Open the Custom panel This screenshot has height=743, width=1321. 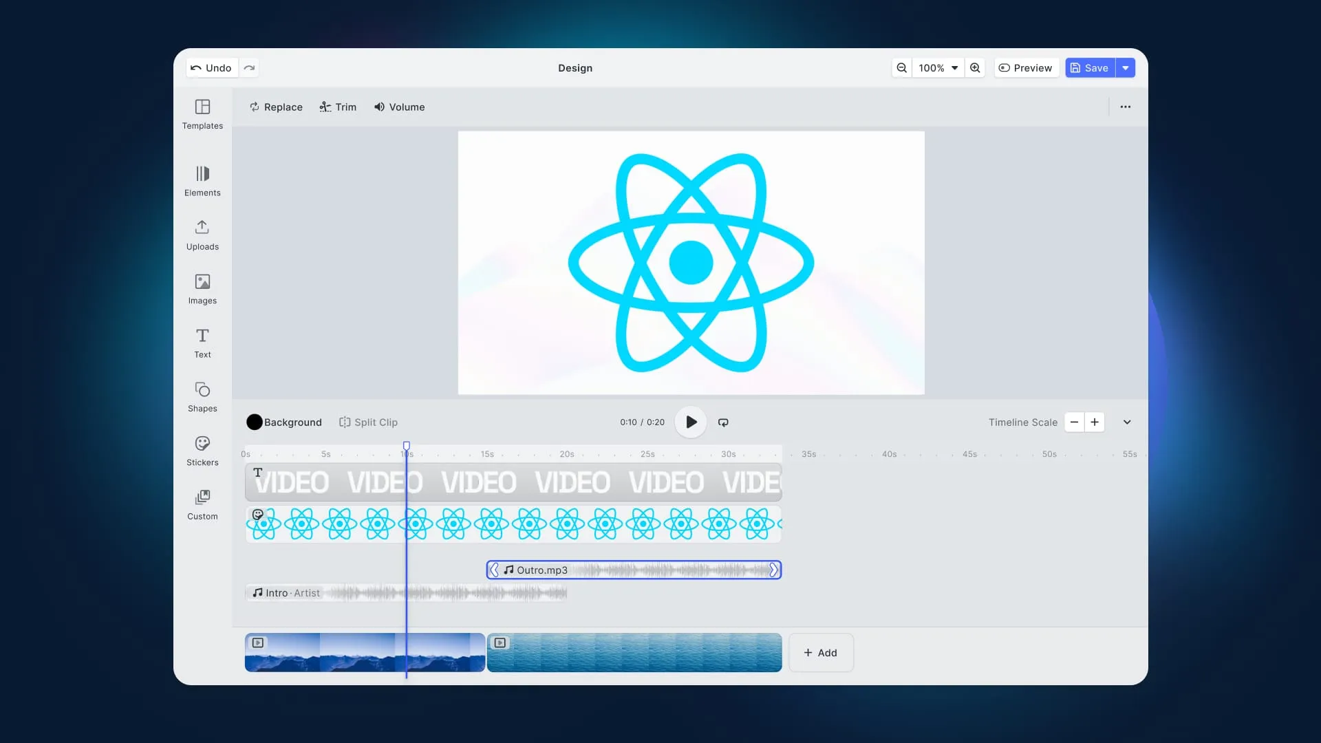pos(202,505)
